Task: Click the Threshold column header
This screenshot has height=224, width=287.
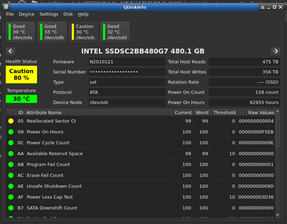Action: (222, 113)
